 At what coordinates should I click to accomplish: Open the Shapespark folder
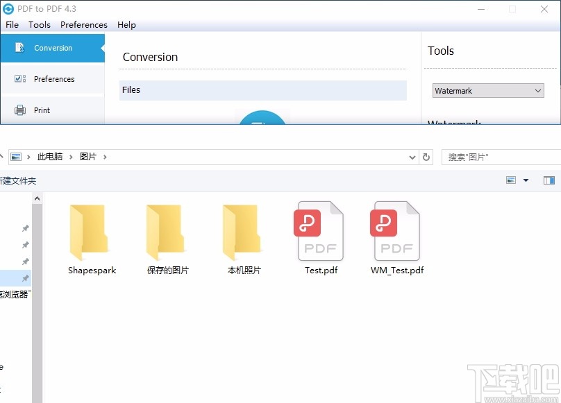point(91,232)
